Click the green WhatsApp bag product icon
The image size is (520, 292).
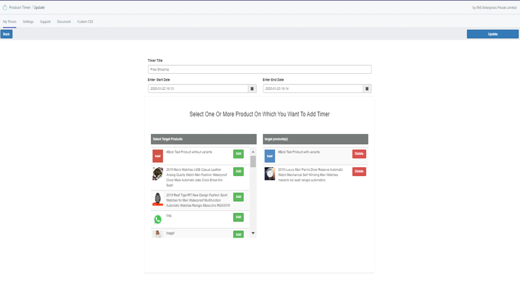pos(158,219)
